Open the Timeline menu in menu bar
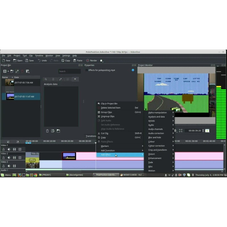This screenshot has width=227, height=227. 39,56
